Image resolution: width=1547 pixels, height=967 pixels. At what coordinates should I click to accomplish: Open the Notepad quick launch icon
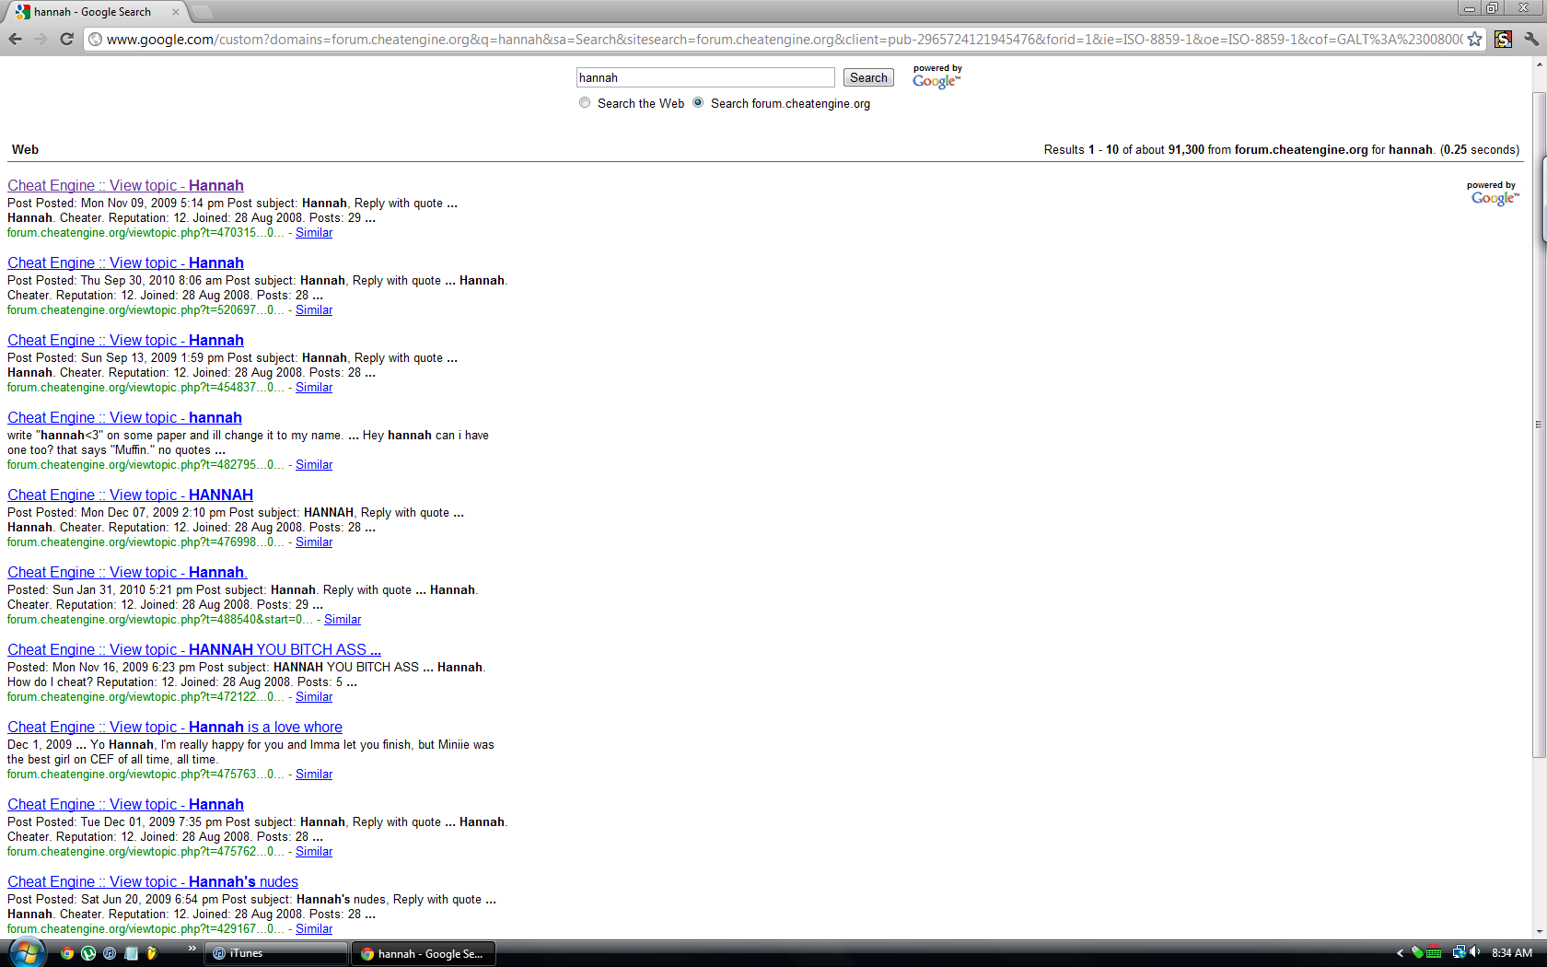131,953
